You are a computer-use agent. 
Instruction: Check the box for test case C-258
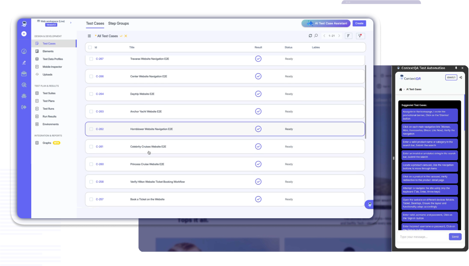pyautogui.click(x=91, y=182)
